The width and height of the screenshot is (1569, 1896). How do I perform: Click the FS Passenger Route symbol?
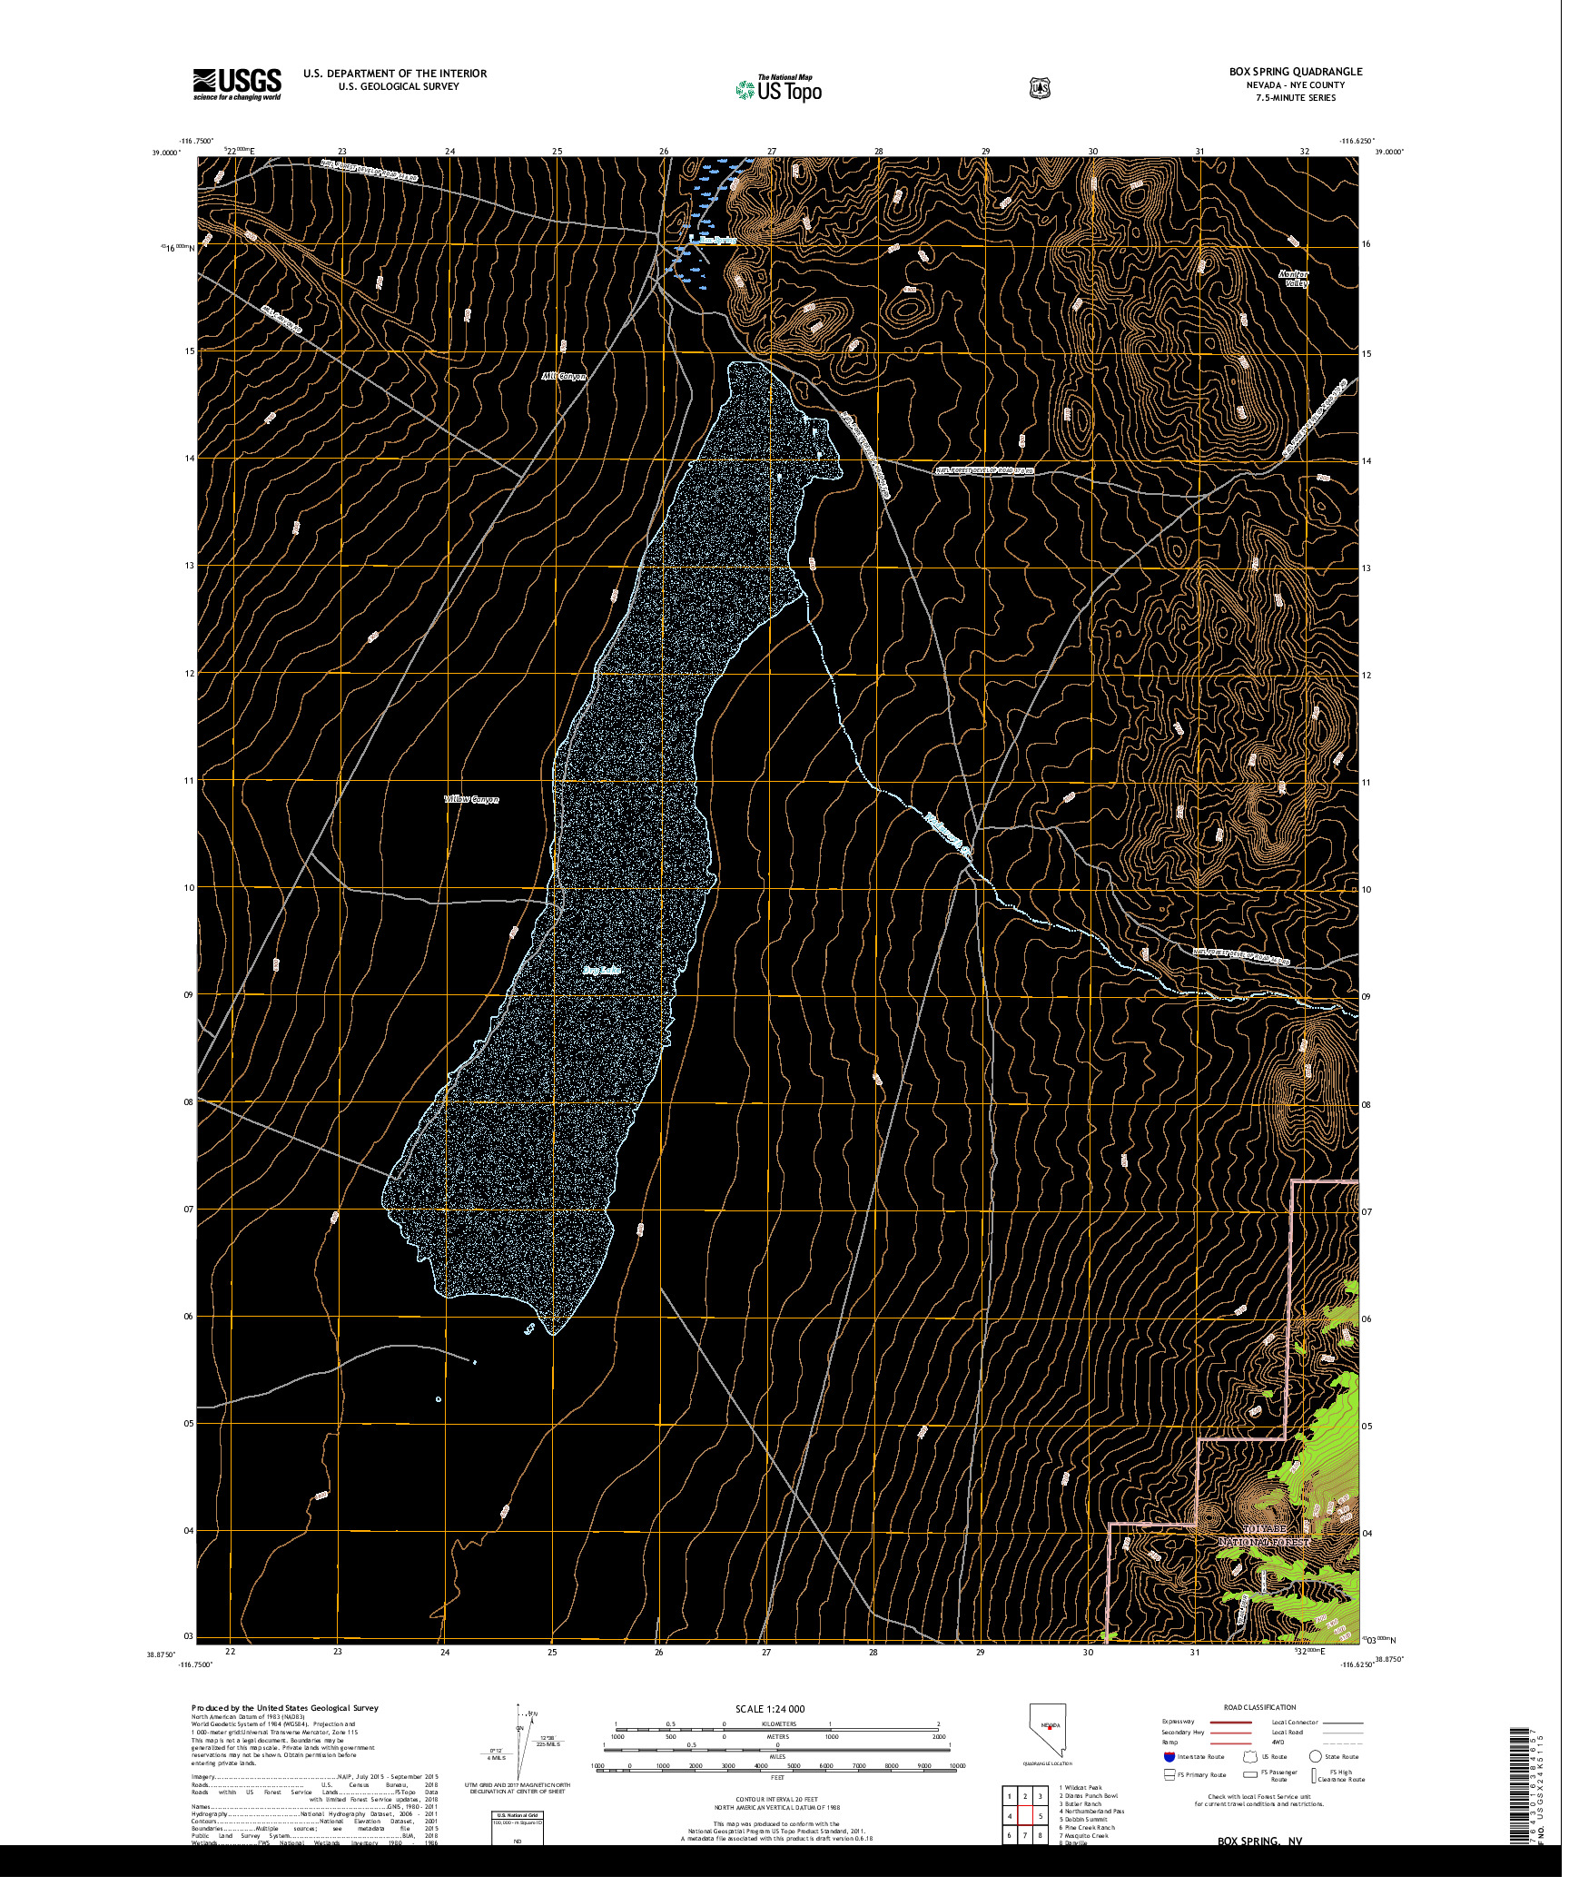1250,1773
